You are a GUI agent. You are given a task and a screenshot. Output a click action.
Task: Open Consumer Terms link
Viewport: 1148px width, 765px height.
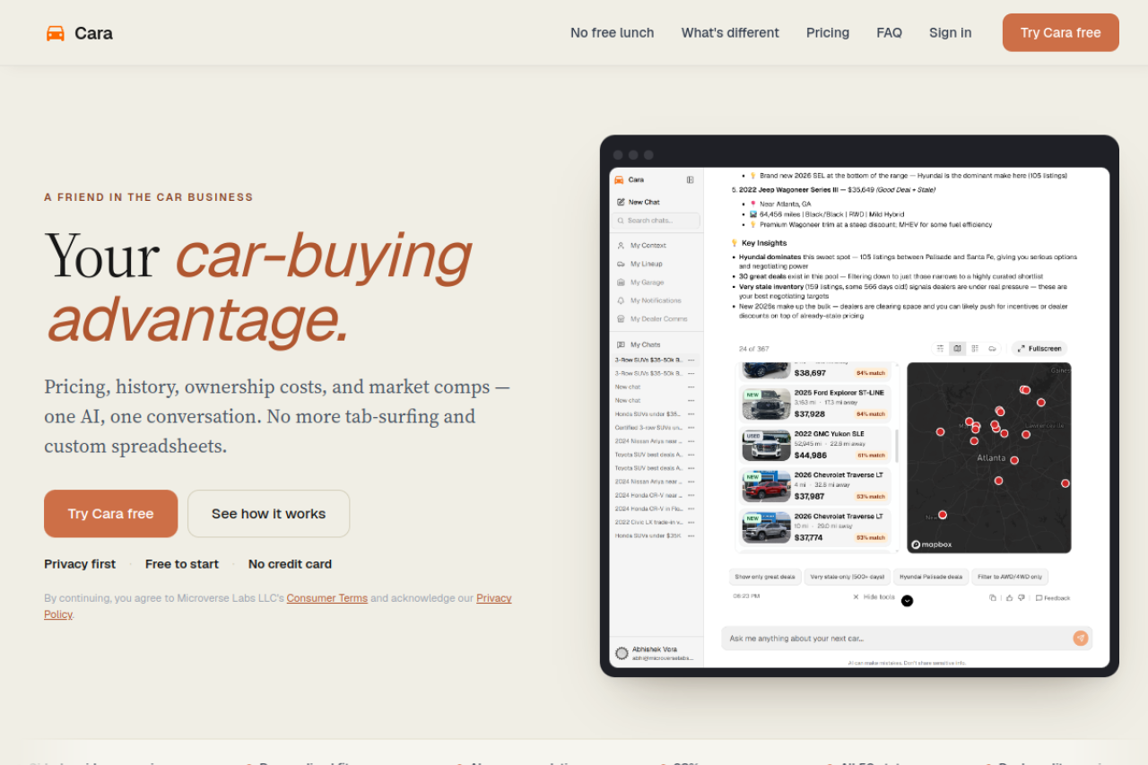[x=327, y=598]
